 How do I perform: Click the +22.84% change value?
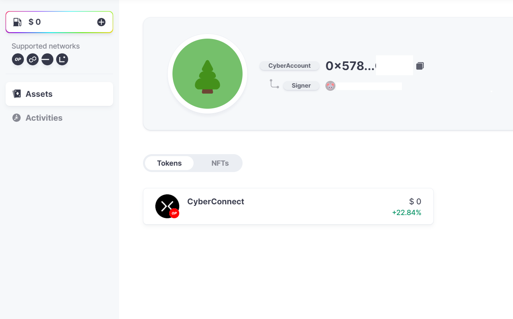(407, 213)
